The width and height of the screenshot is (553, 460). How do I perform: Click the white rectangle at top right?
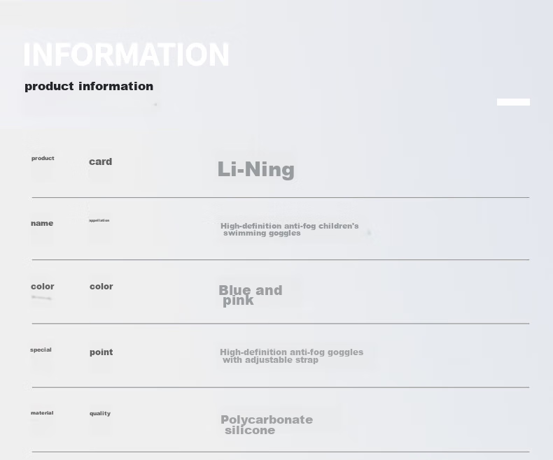pos(514,102)
